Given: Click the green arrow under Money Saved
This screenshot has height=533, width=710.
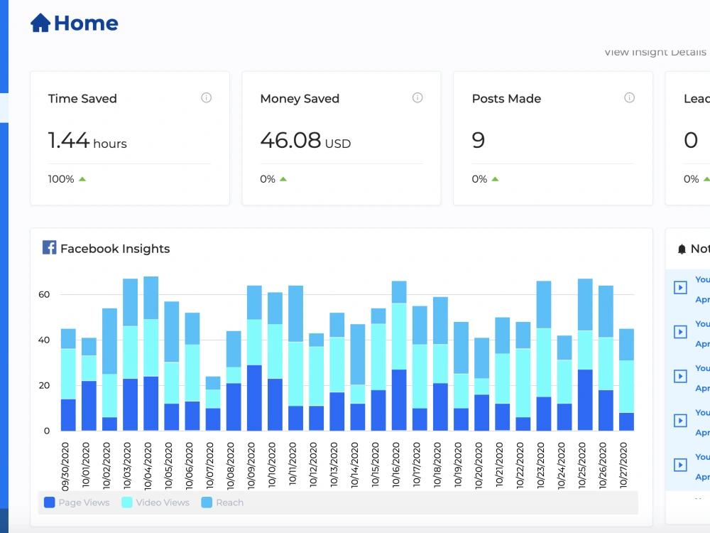Looking at the screenshot, I should 283,179.
